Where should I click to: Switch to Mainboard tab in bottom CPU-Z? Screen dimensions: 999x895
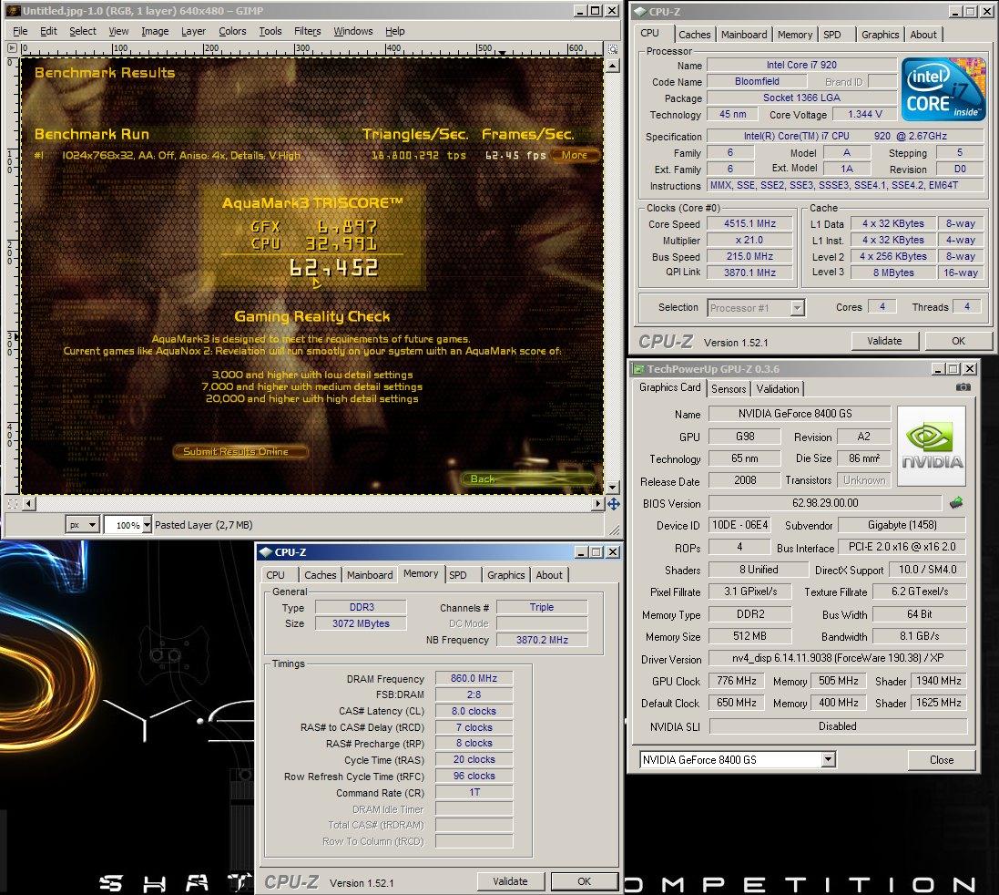click(x=370, y=575)
